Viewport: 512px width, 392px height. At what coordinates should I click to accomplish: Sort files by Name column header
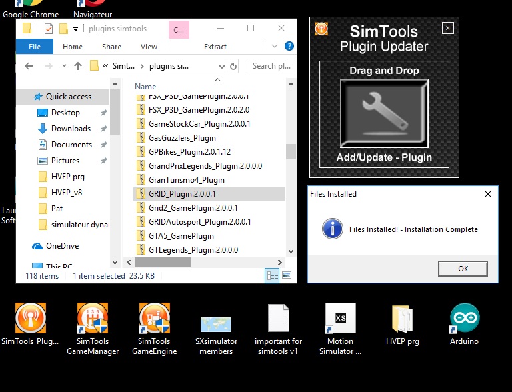point(145,86)
